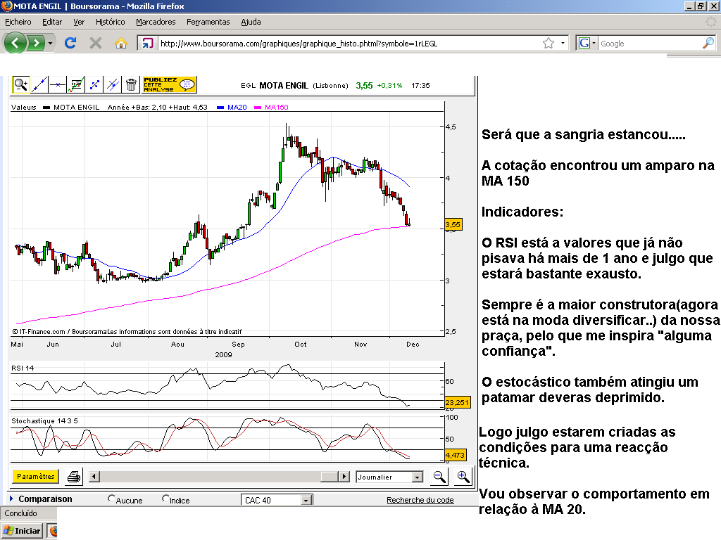This screenshot has height=540, width=721.
Task: Click the chart scrollbar left arrow
Action: pos(94,477)
